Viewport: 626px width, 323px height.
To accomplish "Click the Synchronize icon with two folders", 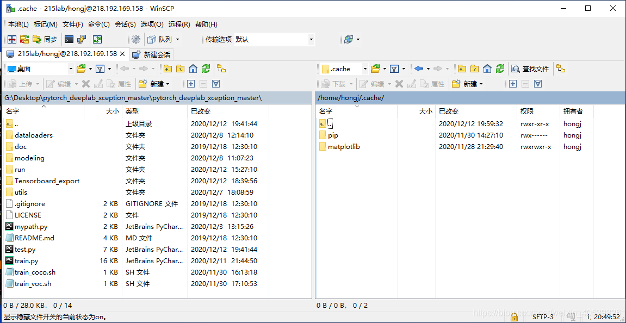I will point(24,39).
